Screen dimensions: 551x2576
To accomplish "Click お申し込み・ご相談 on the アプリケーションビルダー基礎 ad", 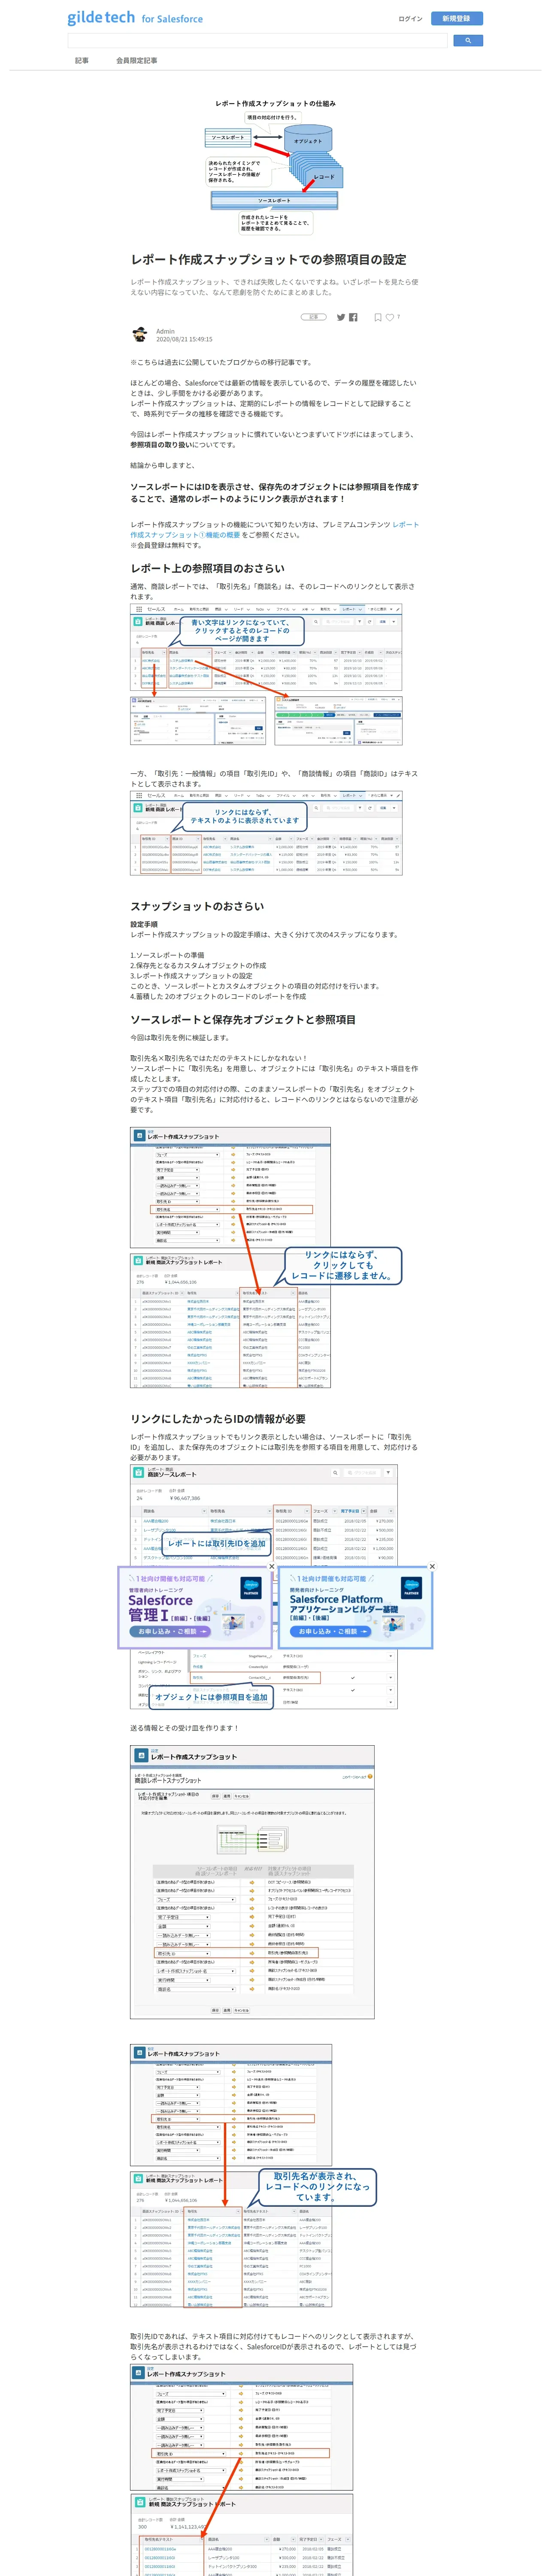I will pyautogui.click(x=330, y=1631).
